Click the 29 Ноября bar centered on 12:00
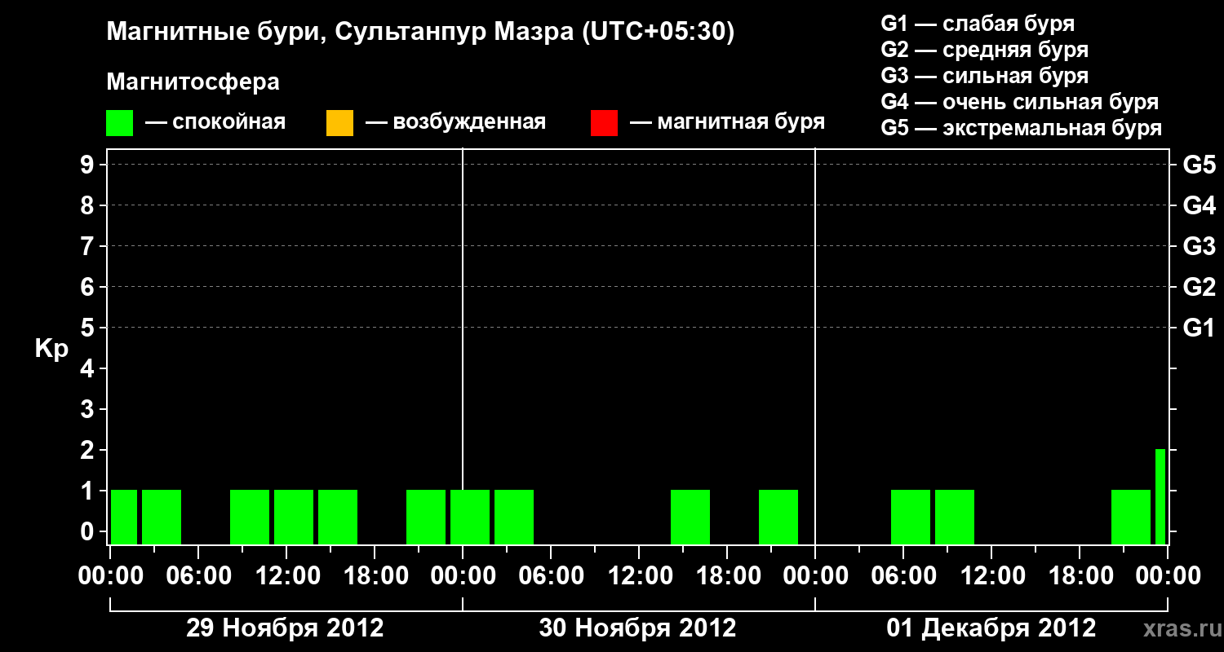Screen dimensions: 1224x652 click(294, 517)
